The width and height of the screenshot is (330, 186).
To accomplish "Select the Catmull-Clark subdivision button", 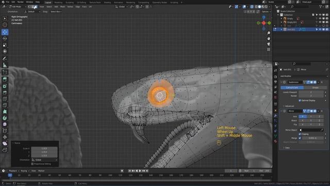I will (x=292, y=87).
